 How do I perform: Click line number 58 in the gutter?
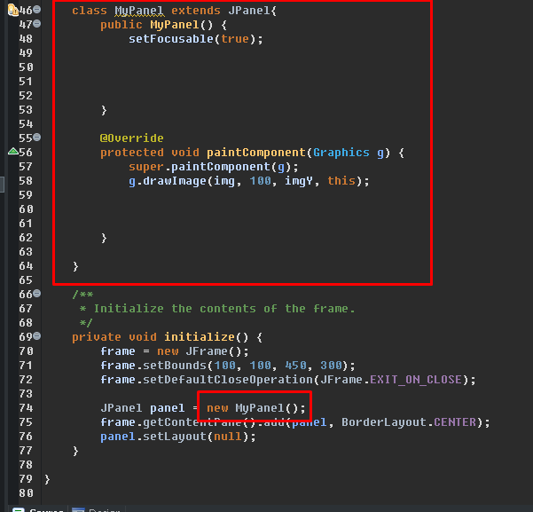tap(26, 181)
